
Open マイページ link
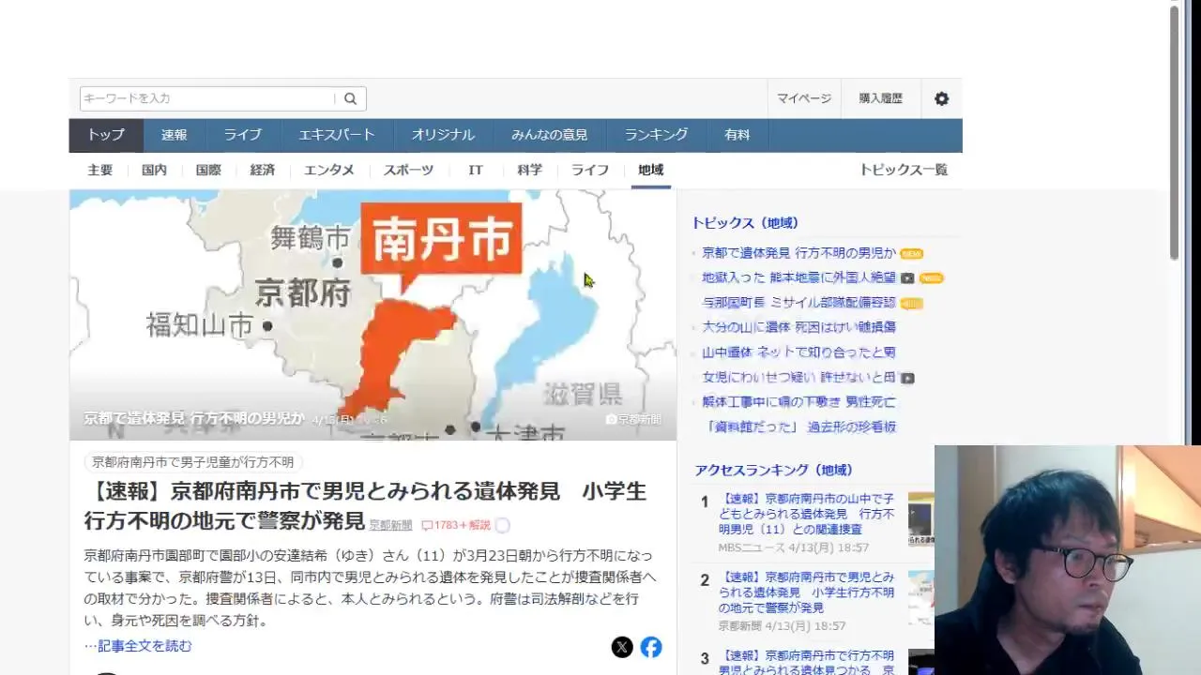(804, 98)
